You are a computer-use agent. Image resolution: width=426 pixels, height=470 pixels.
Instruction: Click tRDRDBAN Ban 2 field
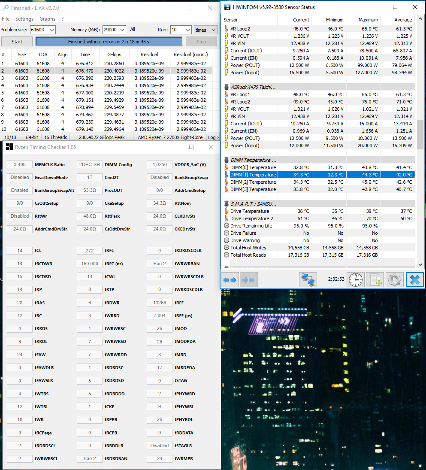[x=90, y=458]
